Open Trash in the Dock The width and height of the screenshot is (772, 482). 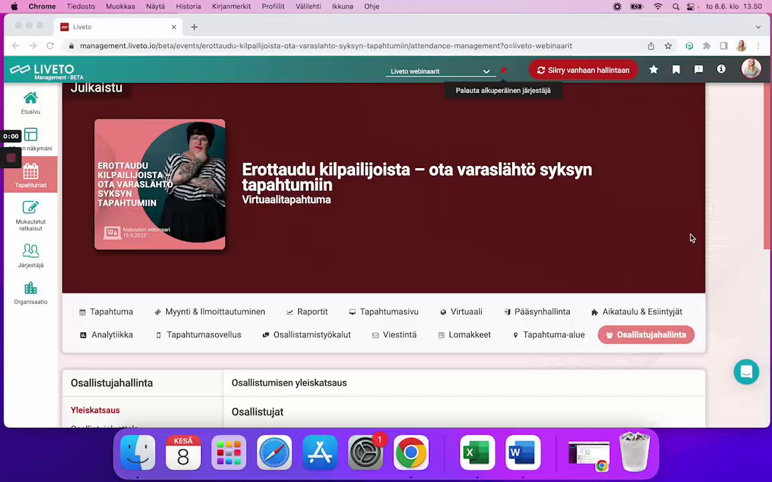click(x=635, y=451)
